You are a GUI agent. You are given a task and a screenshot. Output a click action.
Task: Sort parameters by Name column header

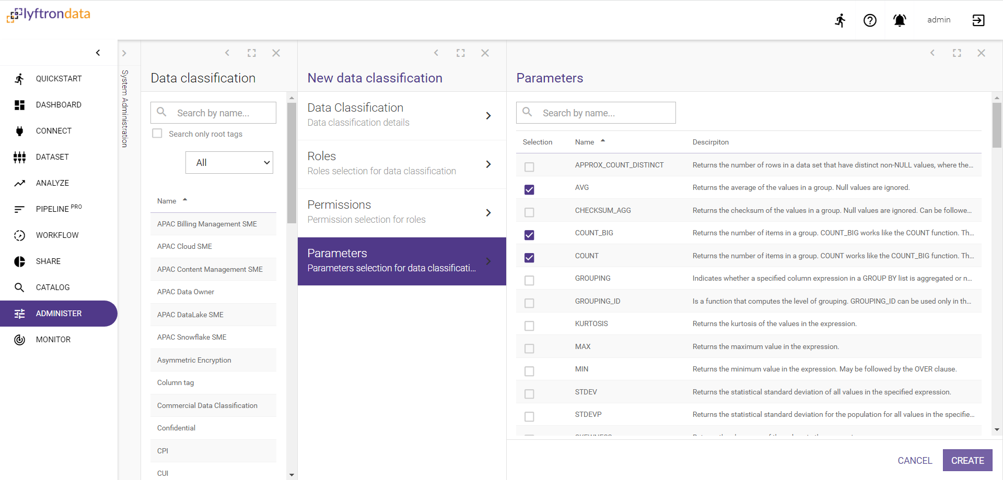point(590,142)
